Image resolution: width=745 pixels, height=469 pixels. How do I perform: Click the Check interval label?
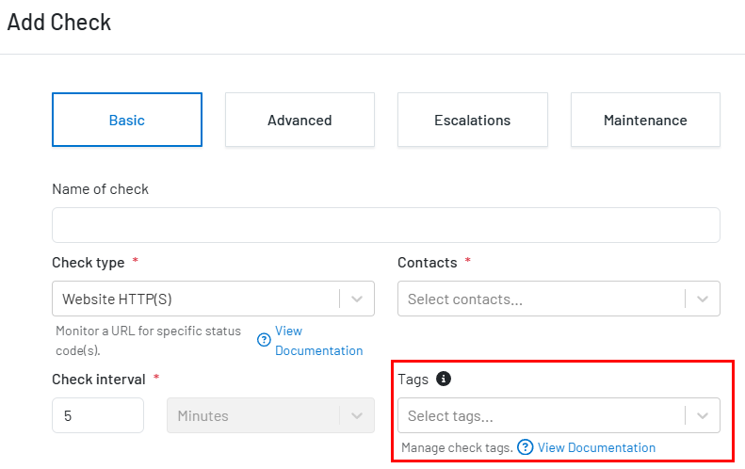98,380
